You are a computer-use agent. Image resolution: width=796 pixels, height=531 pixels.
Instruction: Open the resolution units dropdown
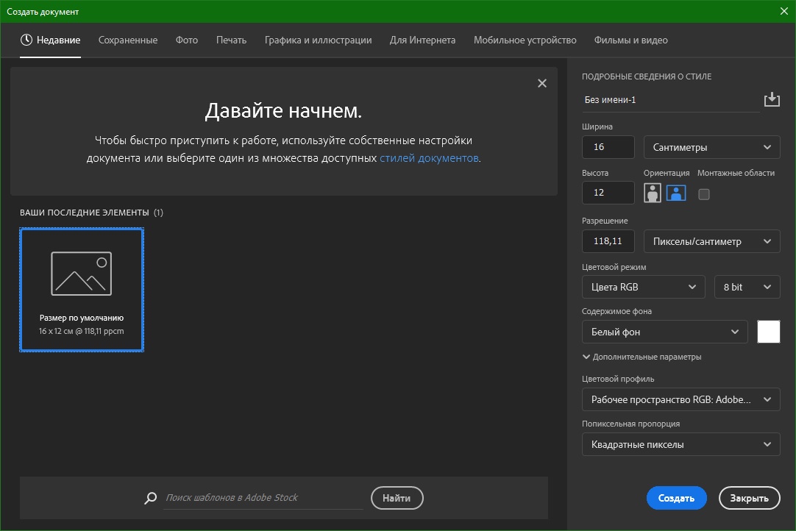pos(711,240)
